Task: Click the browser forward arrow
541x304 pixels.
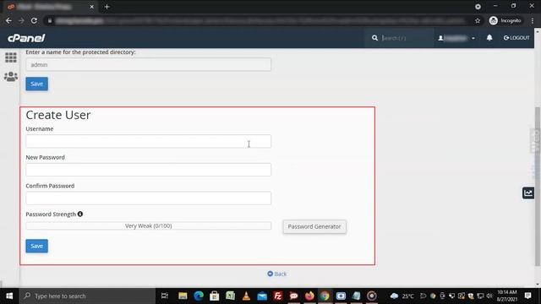Action: coord(21,20)
